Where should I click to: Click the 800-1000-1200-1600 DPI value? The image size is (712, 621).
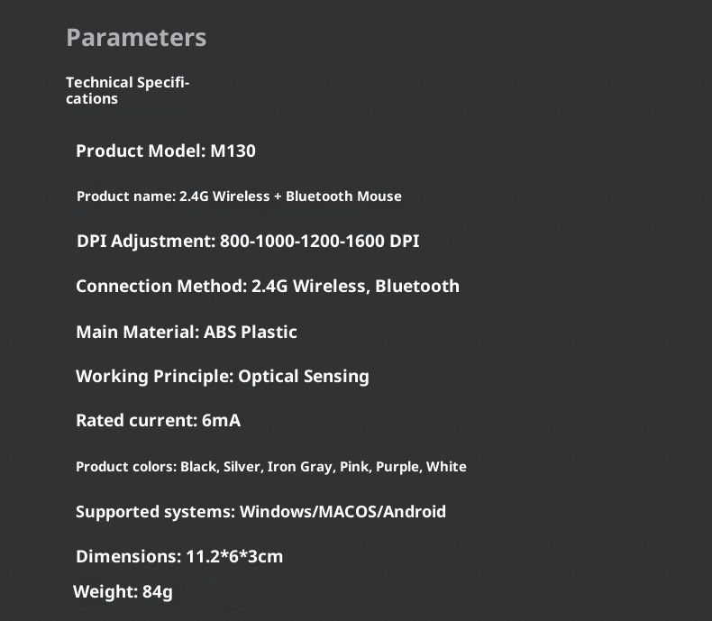pyautogui.click(x=319, y=242)
